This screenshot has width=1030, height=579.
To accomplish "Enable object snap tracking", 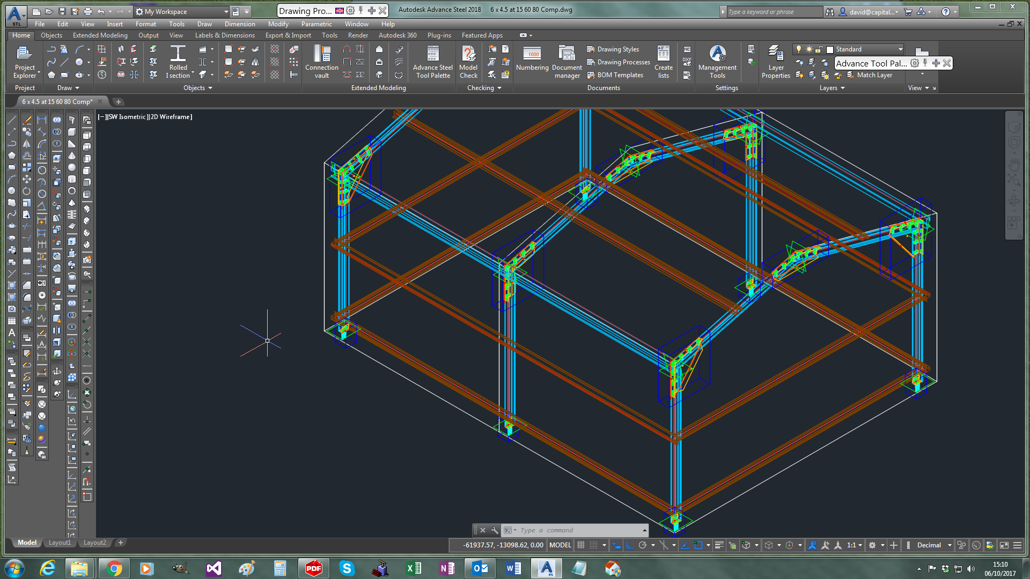I will click(685, 545).
